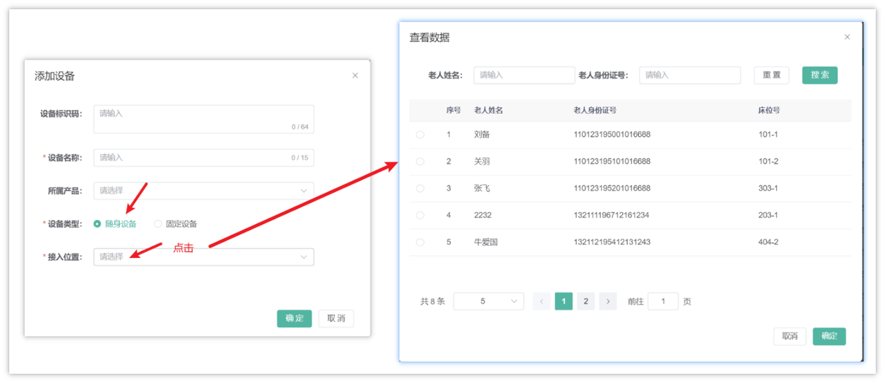This screenshot has height=383, width=885.
Task: Click 确定 in 添加设备 dialog
Action: tap(295, 319)
